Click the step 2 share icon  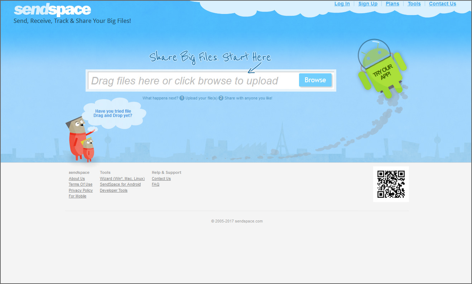(221, 98)
